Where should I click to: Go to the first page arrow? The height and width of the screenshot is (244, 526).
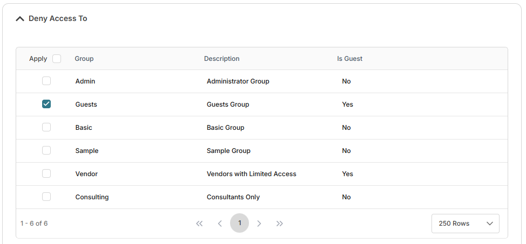(x=199, y=224)
